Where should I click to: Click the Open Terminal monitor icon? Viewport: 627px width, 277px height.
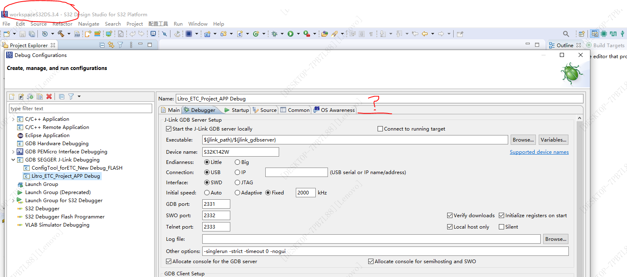tap(153, 34)
